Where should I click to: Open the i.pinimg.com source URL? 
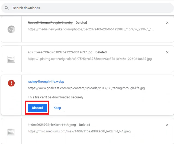pos(90,59)
